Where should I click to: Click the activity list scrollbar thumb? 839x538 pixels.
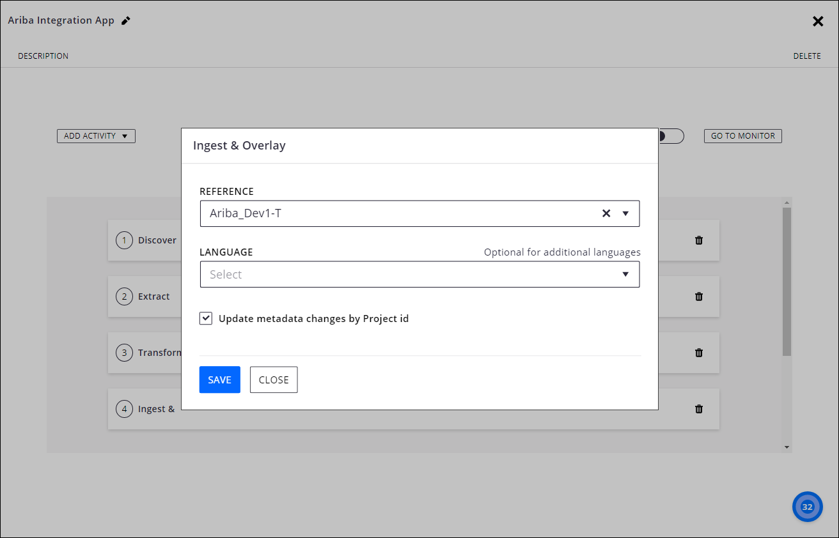coord(787,282)
